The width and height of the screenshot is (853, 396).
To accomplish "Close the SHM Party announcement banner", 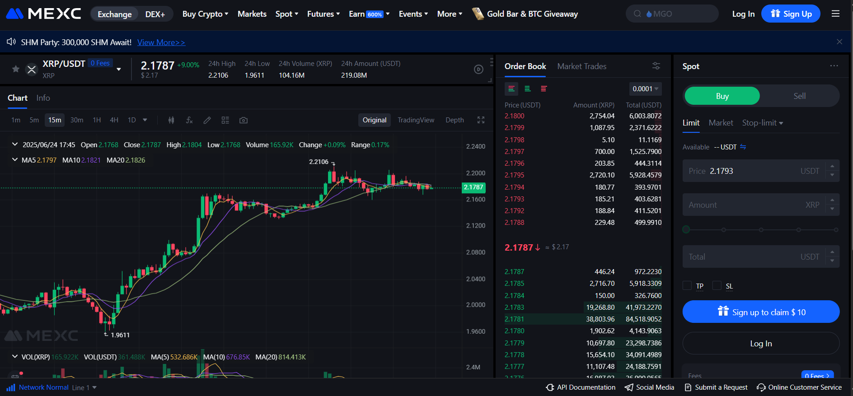I will point(839,42).
